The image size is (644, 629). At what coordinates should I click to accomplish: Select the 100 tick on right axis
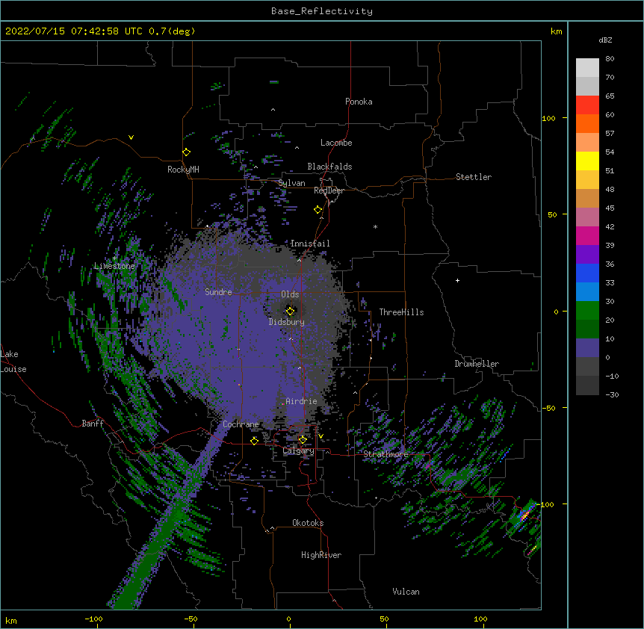[548, 118]
